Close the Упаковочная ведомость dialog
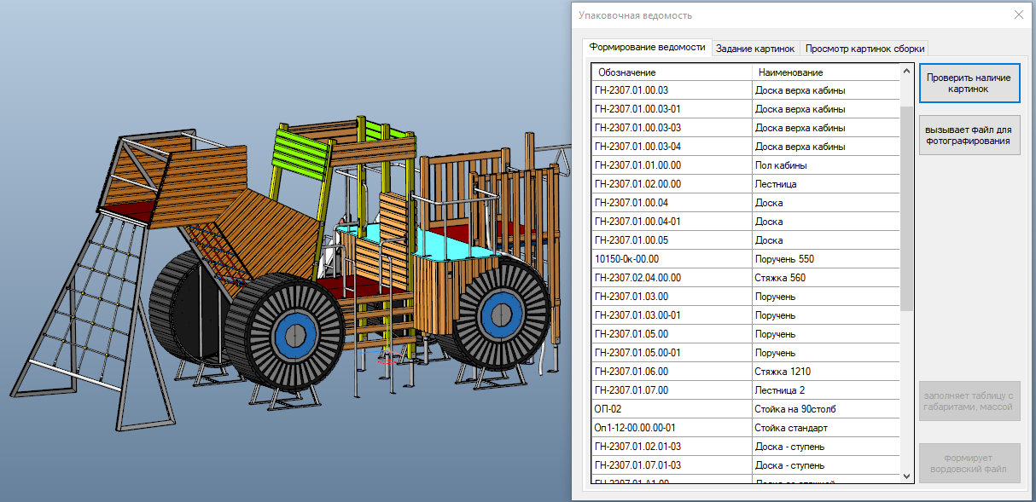Screen dimensions: 1036x502 pyautogui.click(x=1018, y=14)
